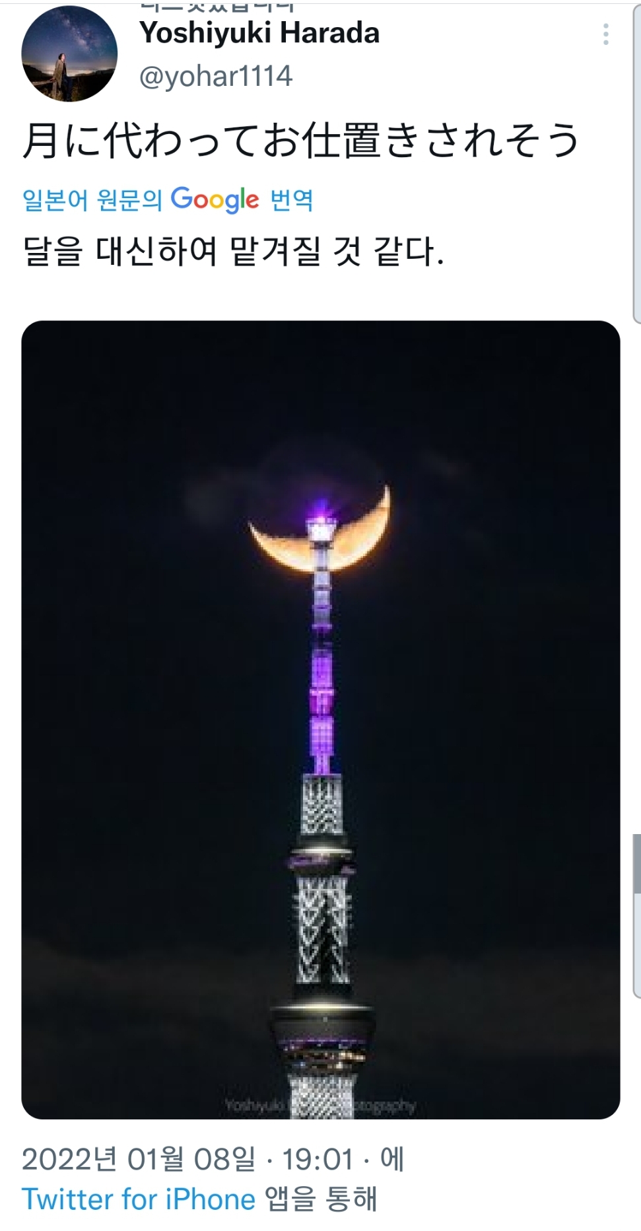Image resolution: width=641 pixels, height=1231 pixels.
Task: Open the 2022년 01월 08일 date link
Action: [139, 1160]
